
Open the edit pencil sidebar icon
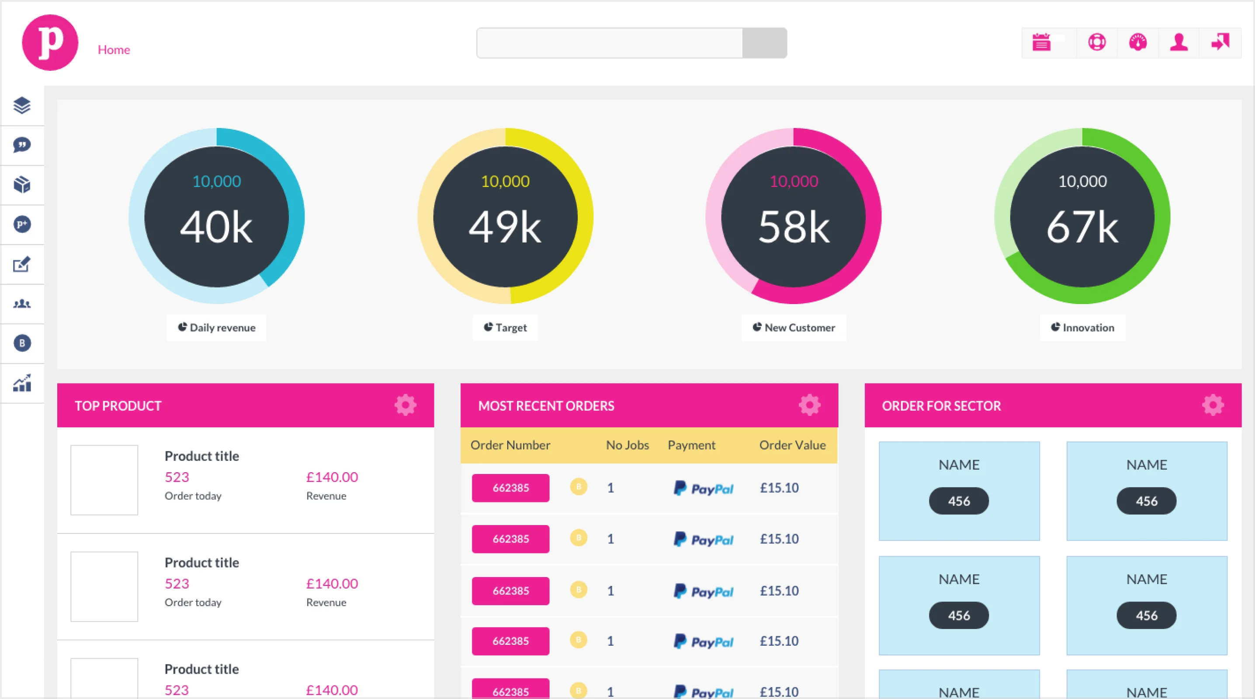pos(22,264)
